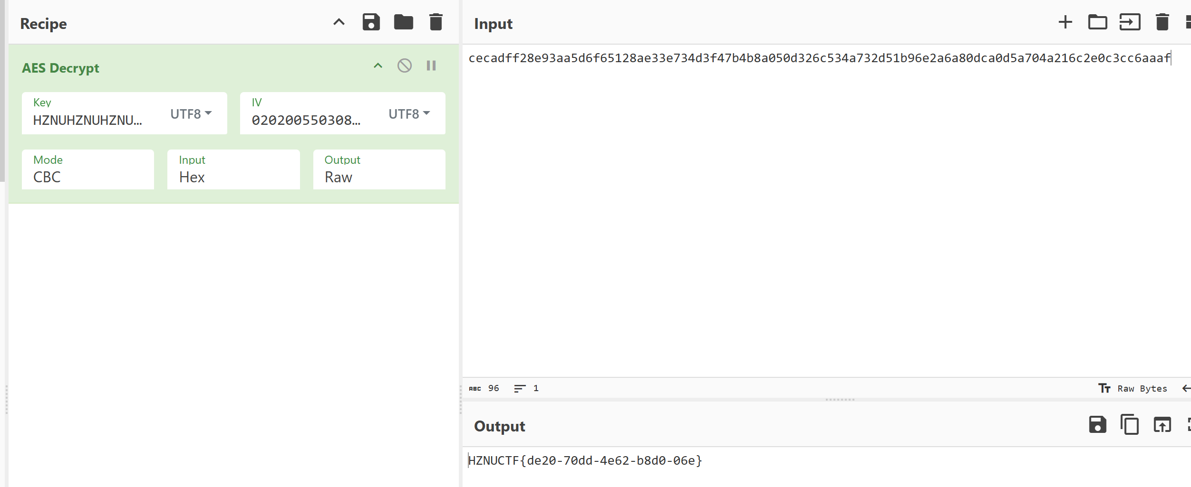Viewport: 1191px width, 487px height.
Task: Set breakpoint on AES Decrypt operation
Action: [431, 66]
